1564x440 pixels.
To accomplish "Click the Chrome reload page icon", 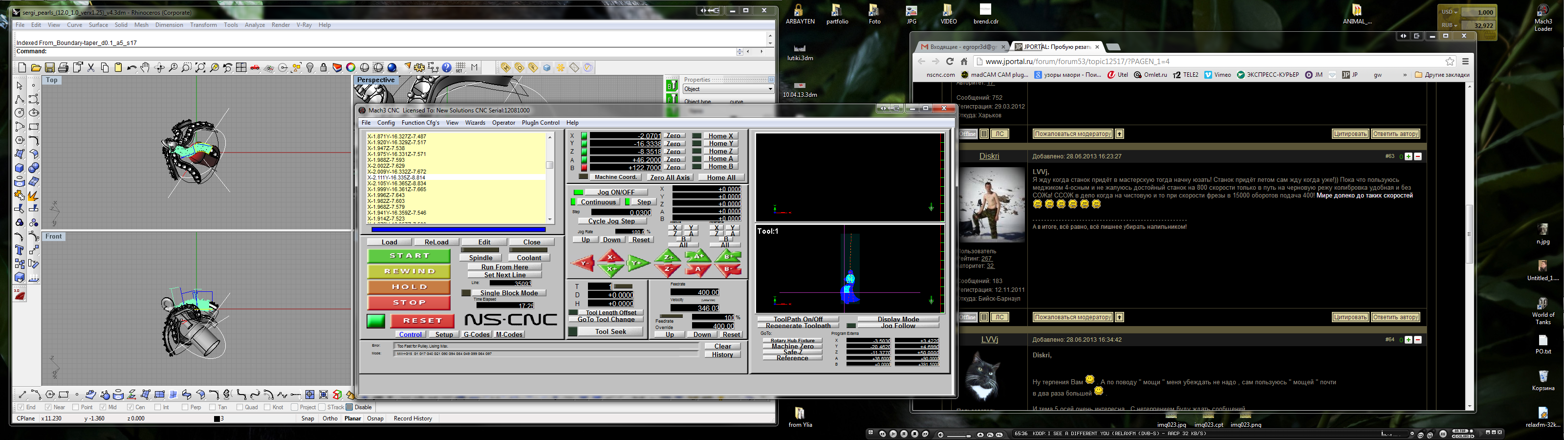I will click(x=950, y=62).
